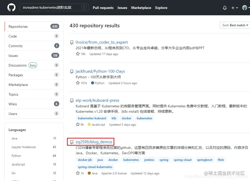Select Topics filter in sidebar
This screenshot has width=250, height=181.
[34, 94]
